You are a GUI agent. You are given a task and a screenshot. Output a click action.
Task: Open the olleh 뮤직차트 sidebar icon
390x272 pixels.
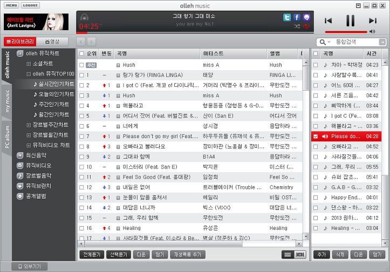coord(20,53)
